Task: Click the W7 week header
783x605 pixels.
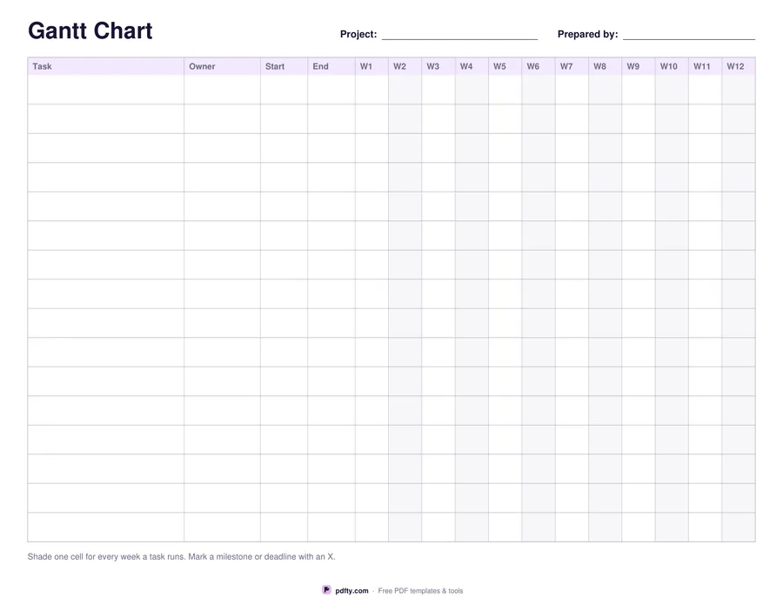Action: point(572,66)
